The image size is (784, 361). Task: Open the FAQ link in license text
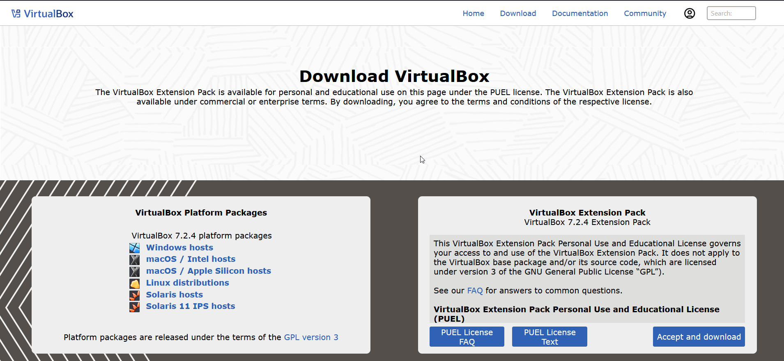(x=475, y=291)
